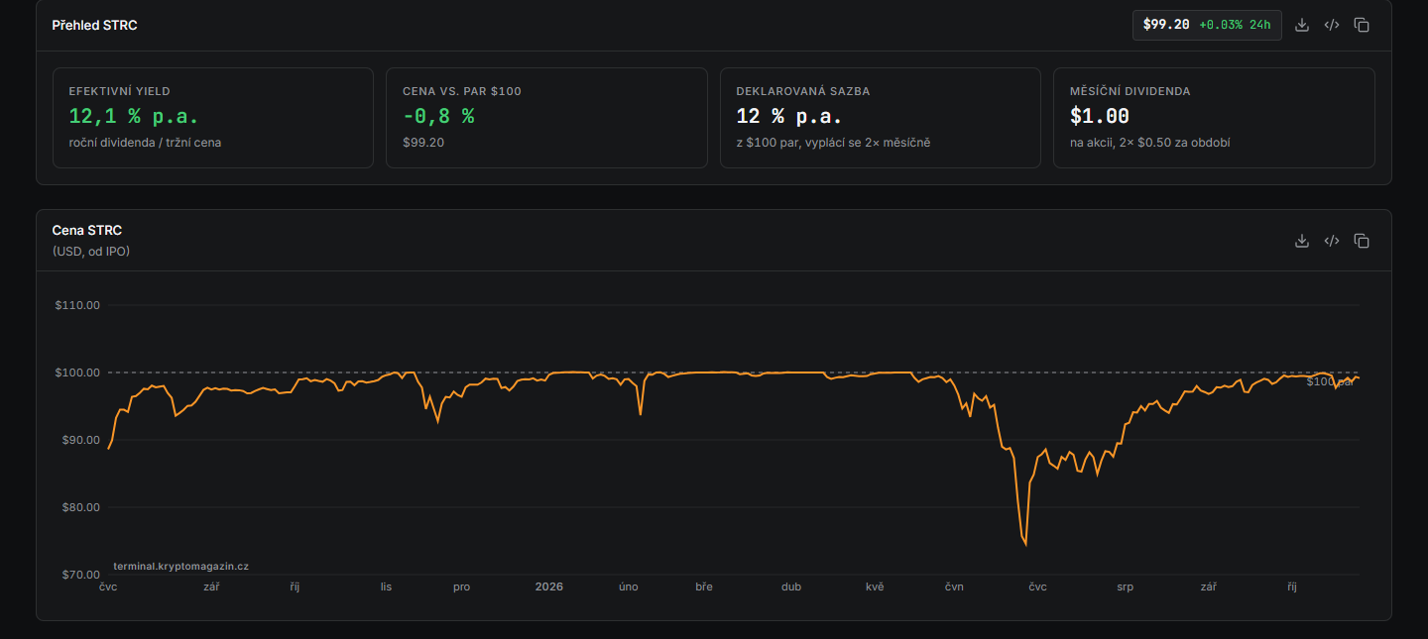Click the 'čvn' month label on x-axis
Viewport: 1428px width, 639px height.
(954, 586)
